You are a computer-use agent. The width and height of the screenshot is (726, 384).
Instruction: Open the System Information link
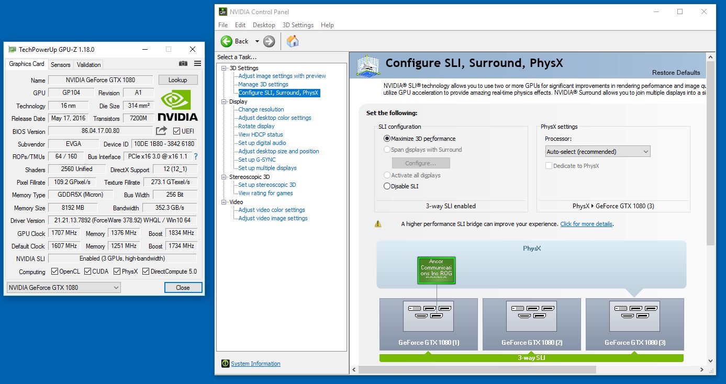(255, 364)
